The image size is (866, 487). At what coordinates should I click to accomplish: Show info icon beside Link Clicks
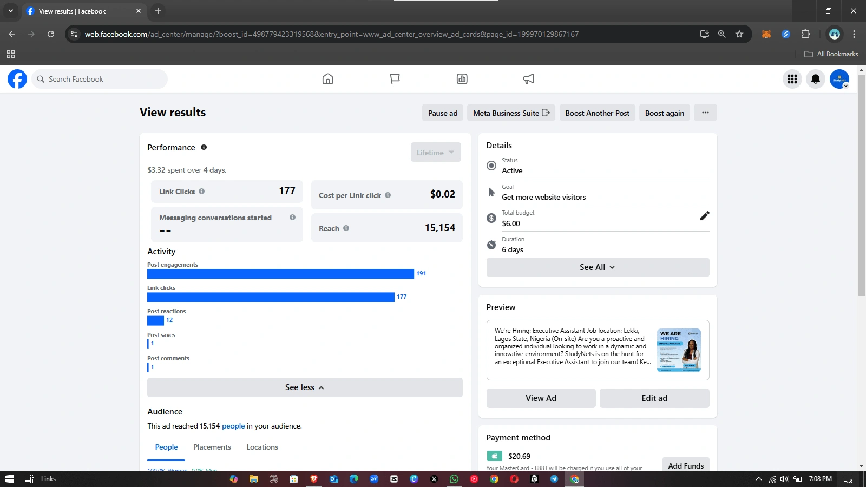click(202, 191)
